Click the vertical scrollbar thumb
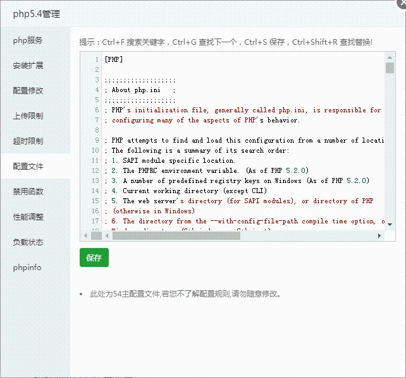The width and height of the screenshot is (406, 378). click(x=390, y=68)
